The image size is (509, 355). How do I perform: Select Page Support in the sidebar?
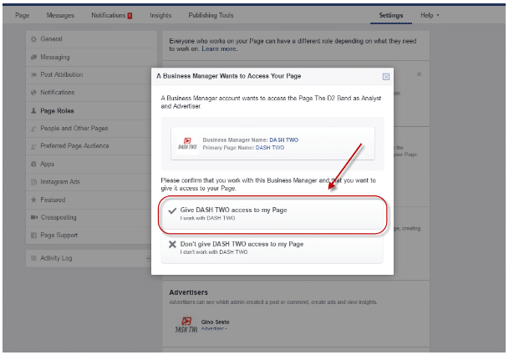tap(91, 236)
